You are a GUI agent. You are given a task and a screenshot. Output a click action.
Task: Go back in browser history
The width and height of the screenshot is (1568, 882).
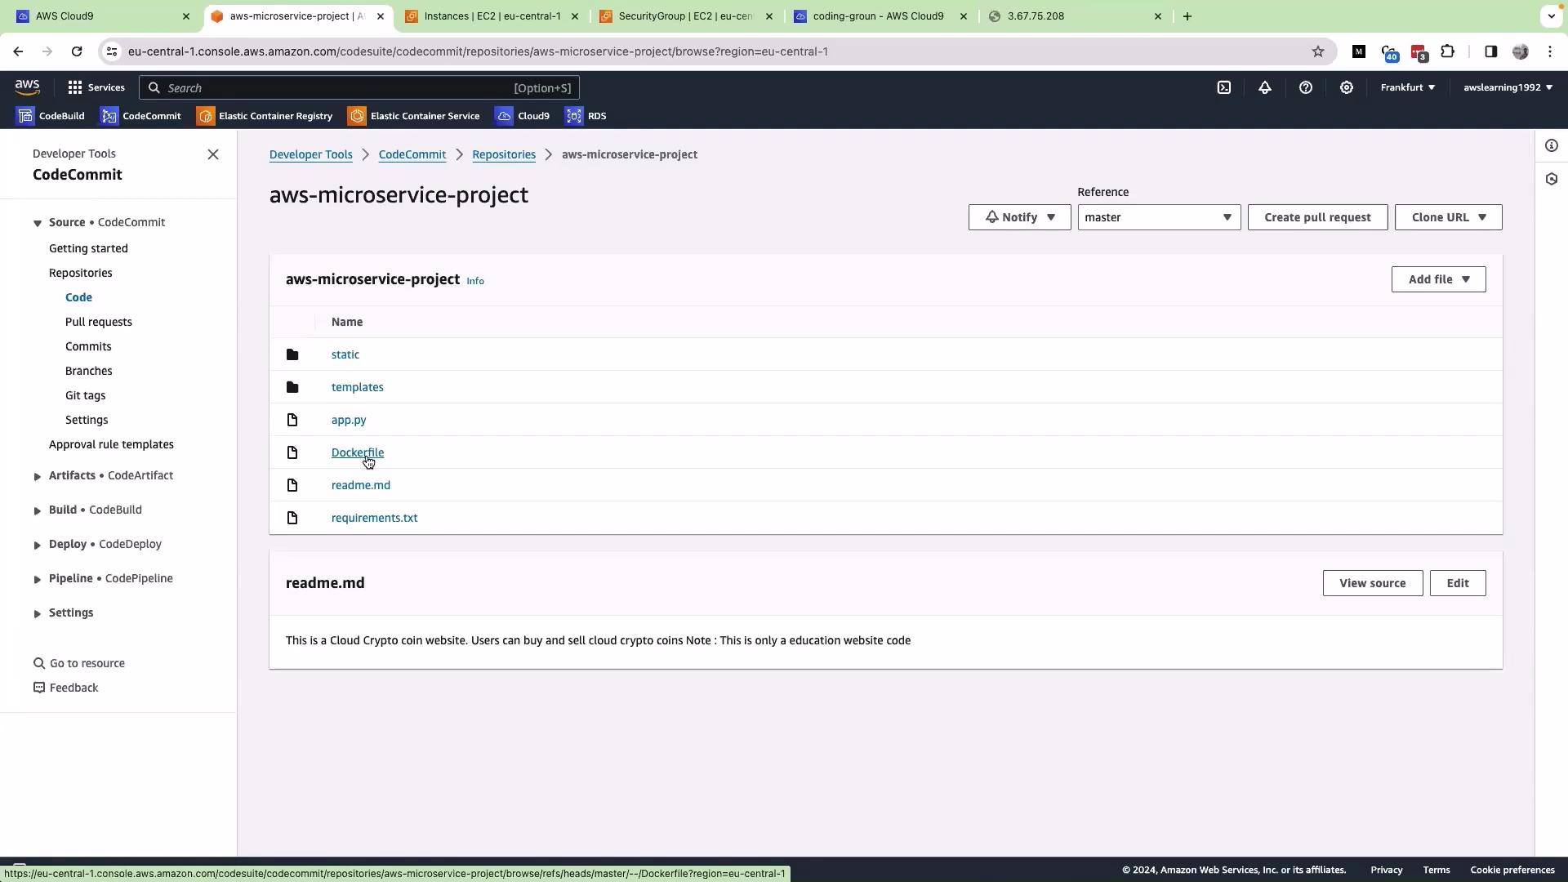18,51
